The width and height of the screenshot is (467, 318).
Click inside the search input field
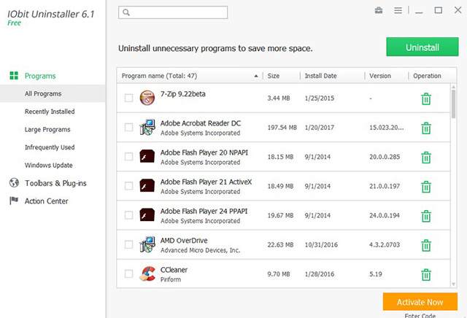[x=173, y=12]
